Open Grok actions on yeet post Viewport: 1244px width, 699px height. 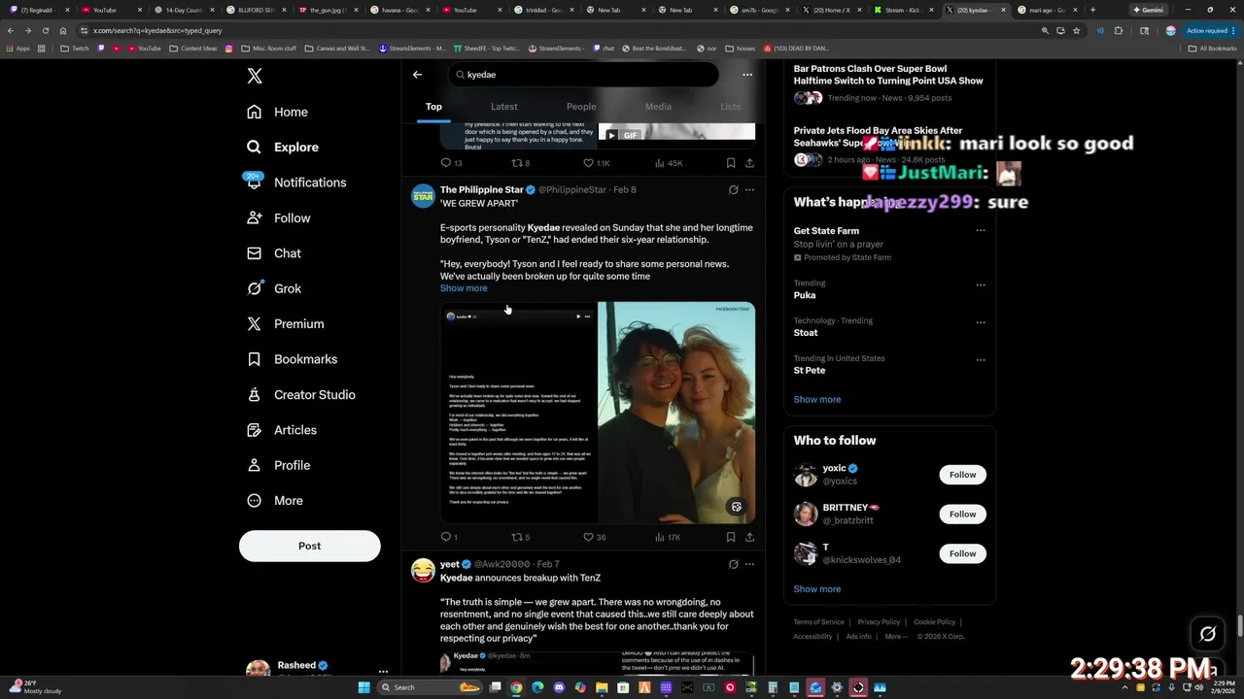(x=734, y=564)
